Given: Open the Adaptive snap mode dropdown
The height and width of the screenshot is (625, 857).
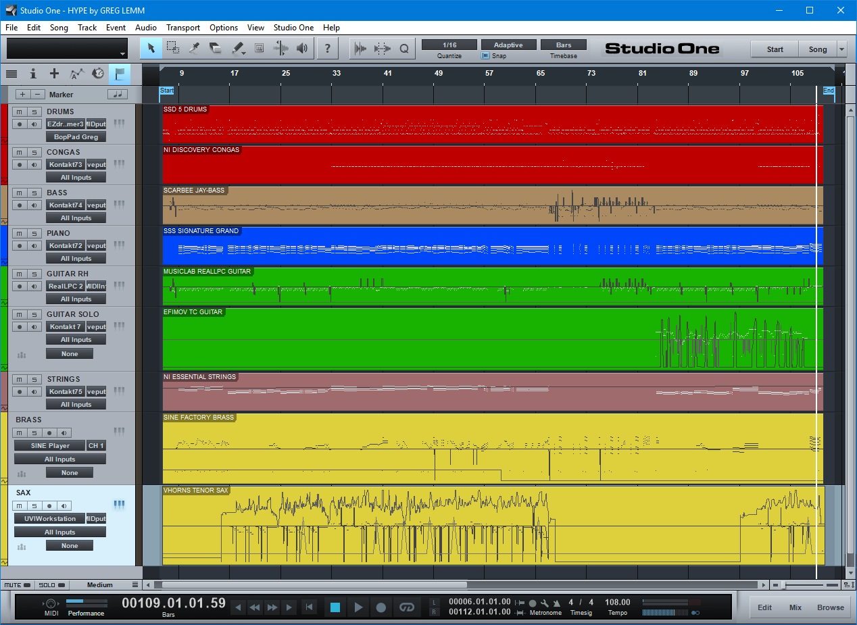Looking at the screenshot, I should (x=508, y=45).
